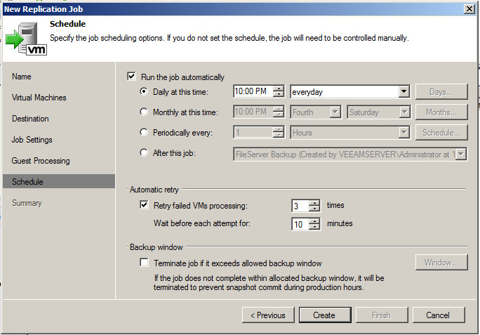This screenshot has height=335, width=480.
Task: Decrease retry times with down arrow
Action: 314,209
